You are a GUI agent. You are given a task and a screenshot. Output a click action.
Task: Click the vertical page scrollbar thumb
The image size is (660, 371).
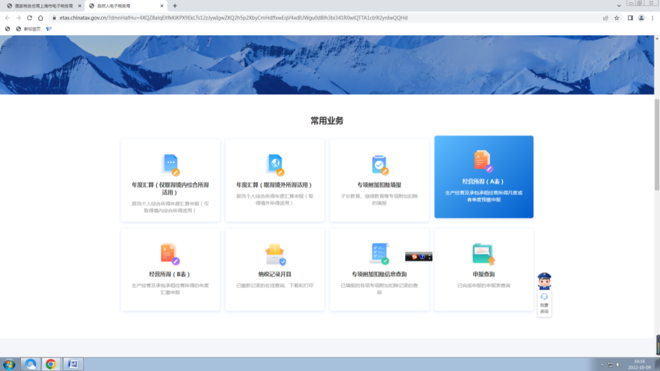pos(656,145)
